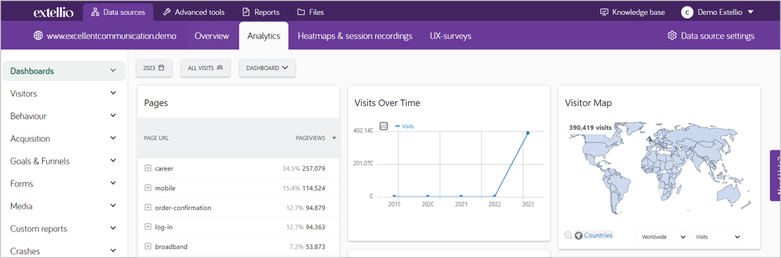Open the Worldwide region dropdown
Screen dimensions: 781x258
(x=662, y=237)
